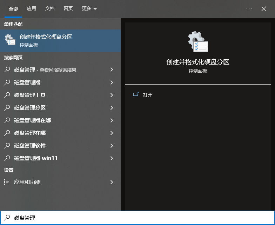The image size is (275, 225).
Task: Click the 打开 icon in preview pane
Action: tap(136, 94)
